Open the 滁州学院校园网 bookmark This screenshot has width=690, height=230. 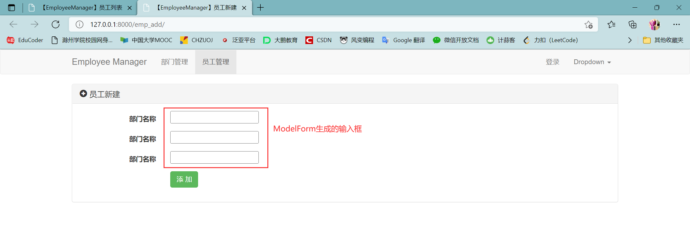click(82, 40)
